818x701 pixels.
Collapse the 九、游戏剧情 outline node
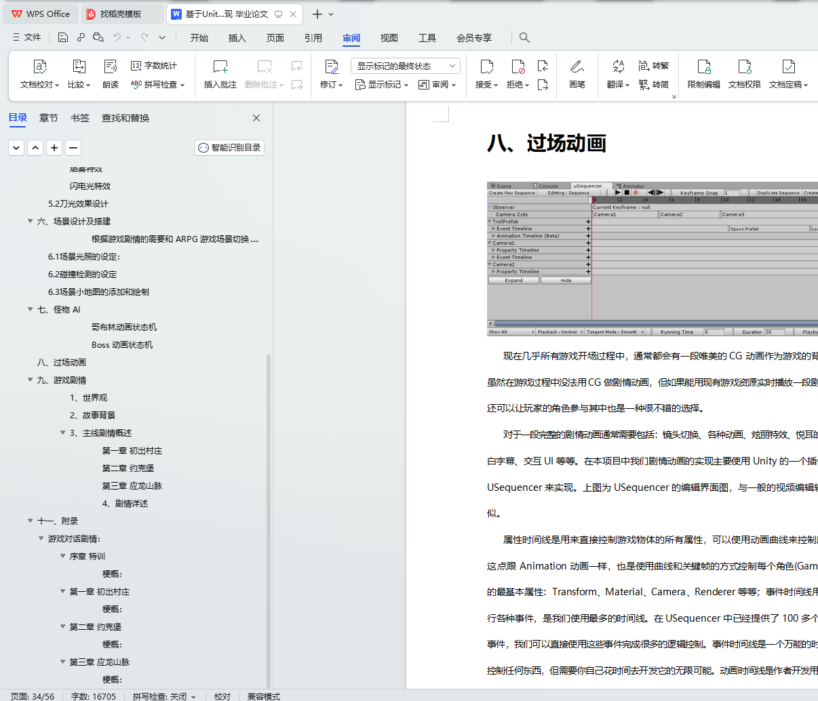[x=30, y=380]
